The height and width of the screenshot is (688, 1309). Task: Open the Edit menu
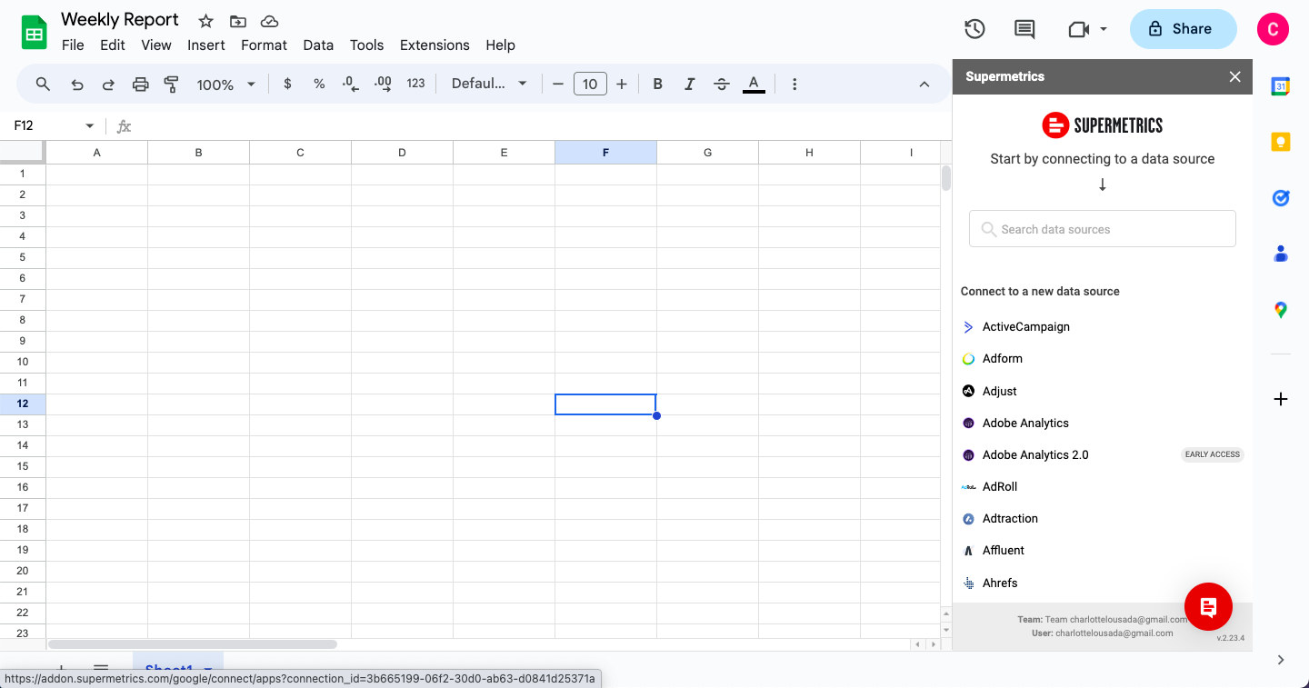tap(113, 45)
